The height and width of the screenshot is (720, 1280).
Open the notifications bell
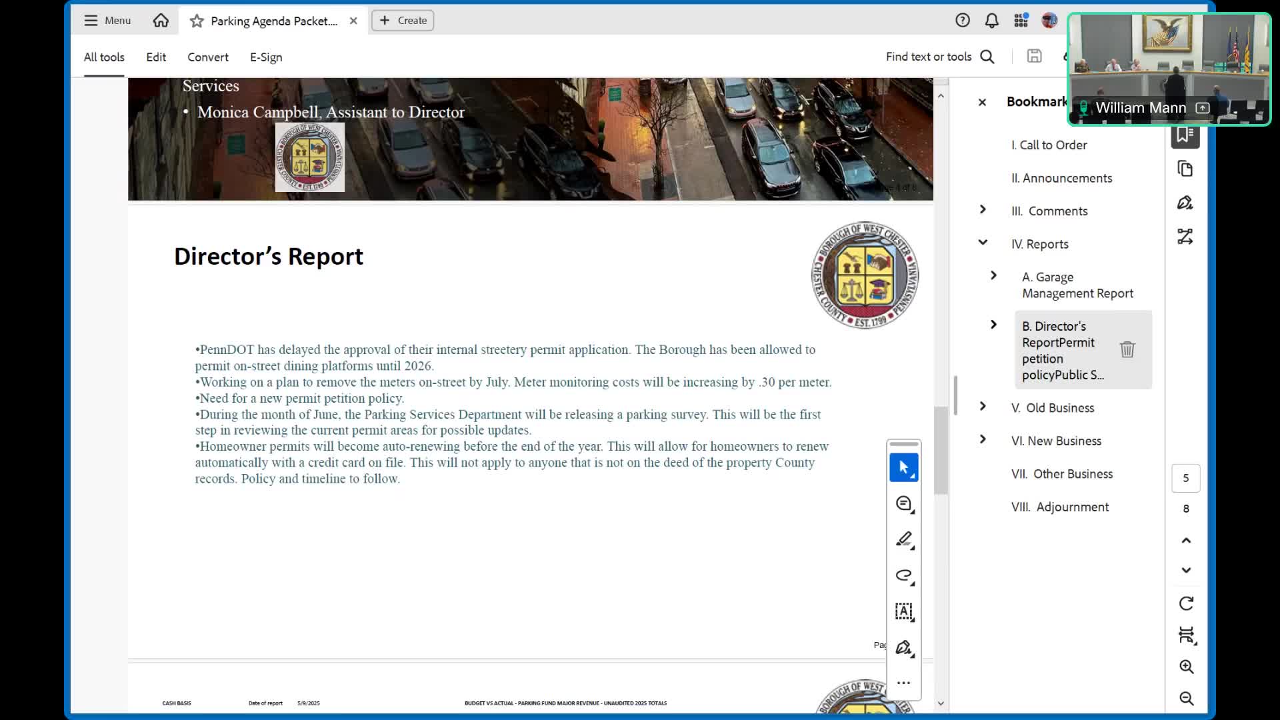pos(991,21)
